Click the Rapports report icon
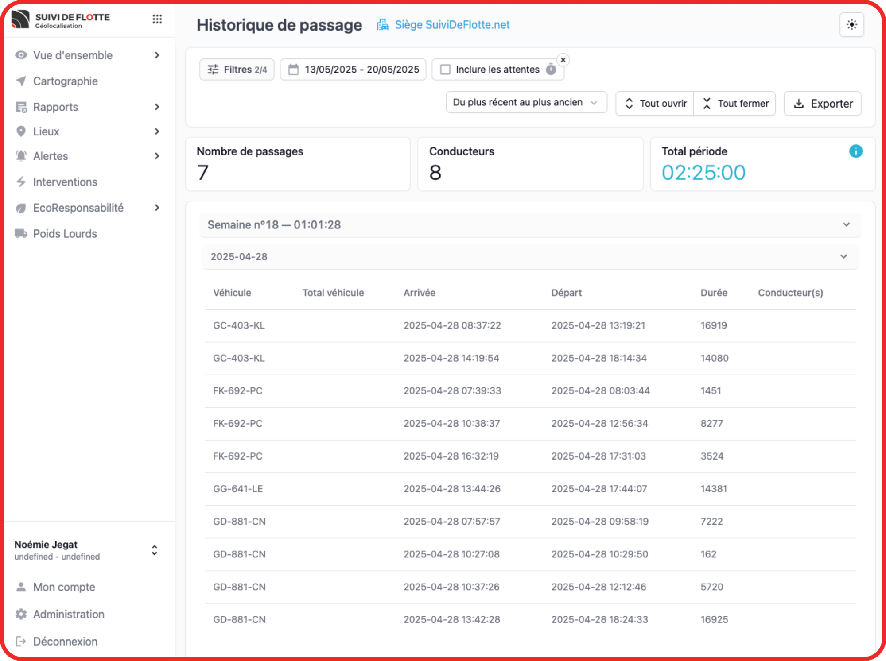This screenshot has height=661, width=886. 21,107
